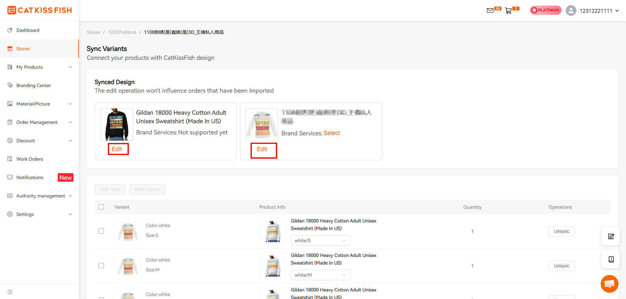Expand the My Products submenu chevron

tap(70, 67)
